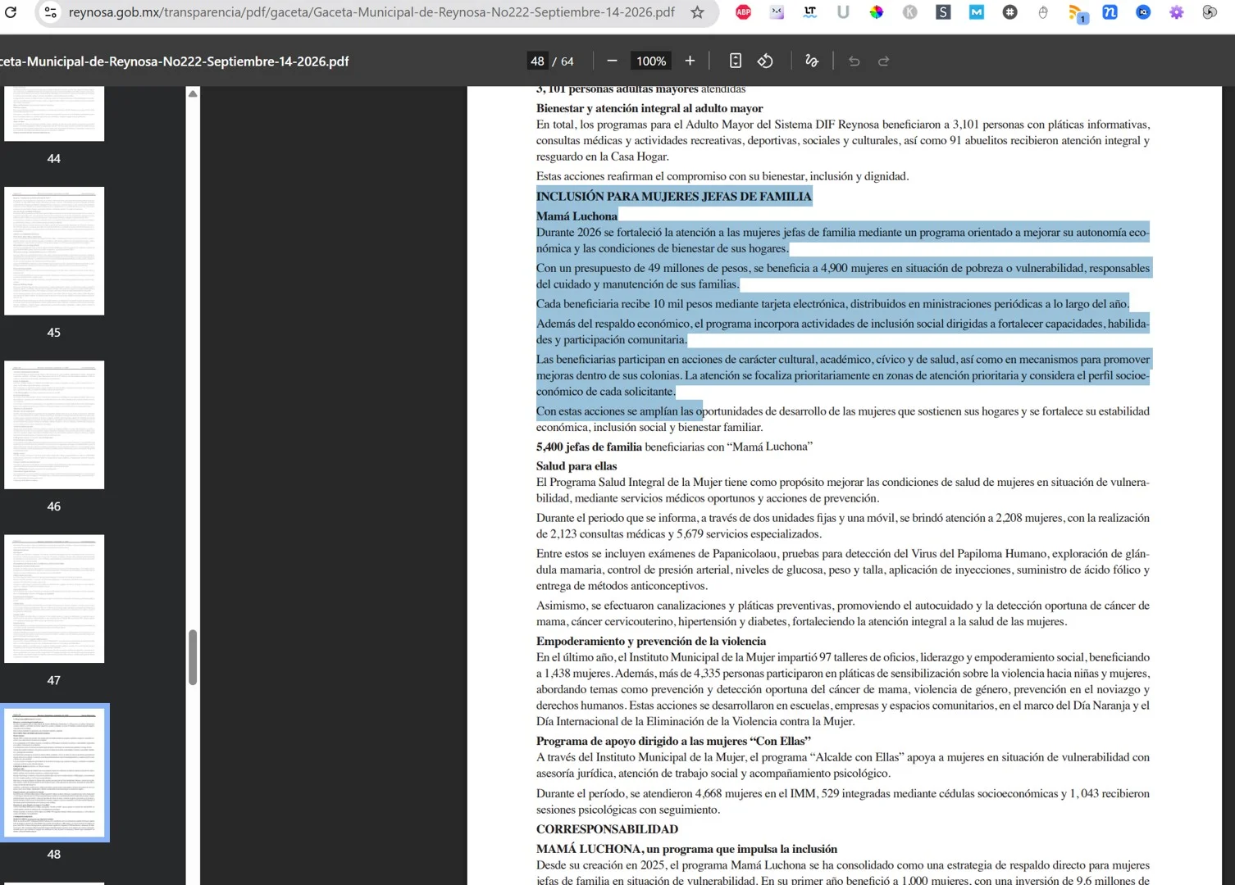Bookmark this page with the star icon
Image resolution: width=1235 pixels, height=885 pixels.
click(697, 12)
